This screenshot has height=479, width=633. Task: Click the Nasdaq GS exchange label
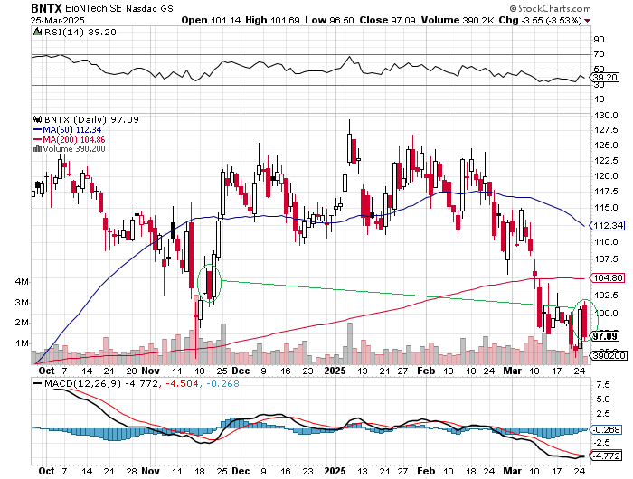tap(149, 8)
